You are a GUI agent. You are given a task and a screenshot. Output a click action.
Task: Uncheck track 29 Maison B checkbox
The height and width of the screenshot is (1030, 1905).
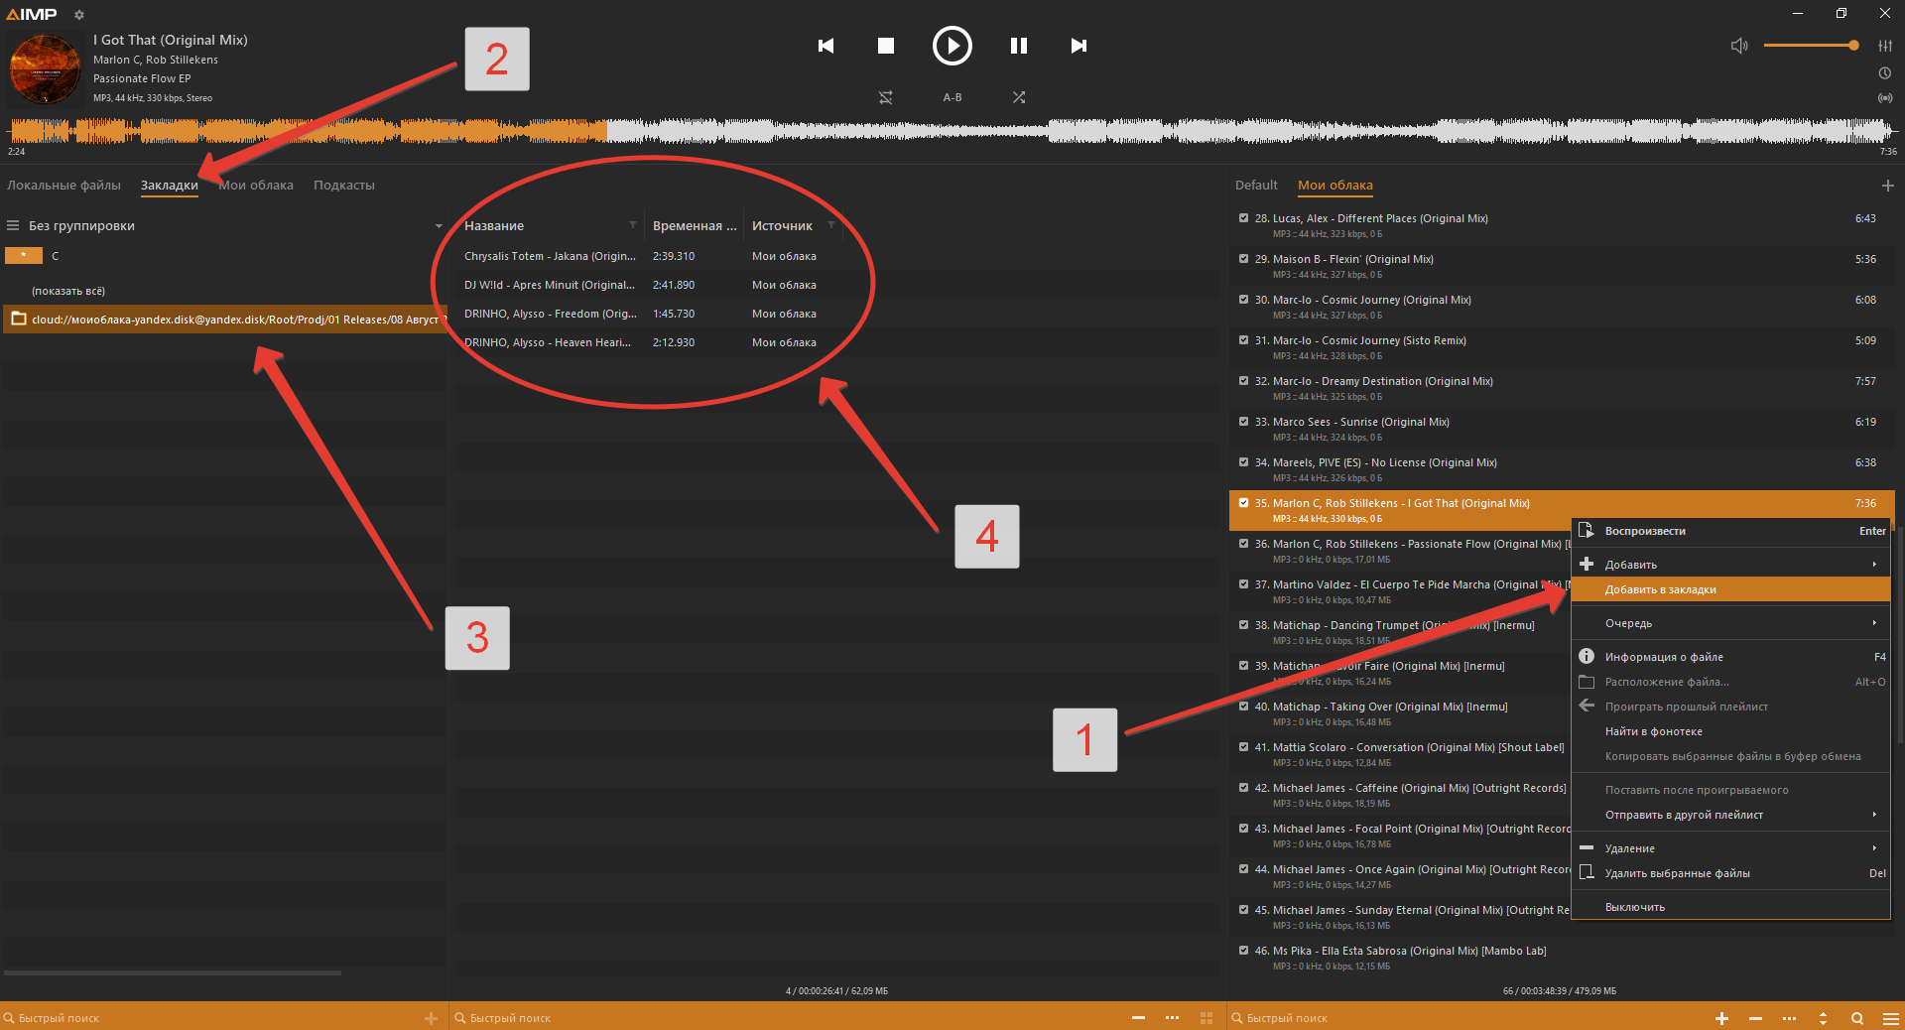point(1244,259)
